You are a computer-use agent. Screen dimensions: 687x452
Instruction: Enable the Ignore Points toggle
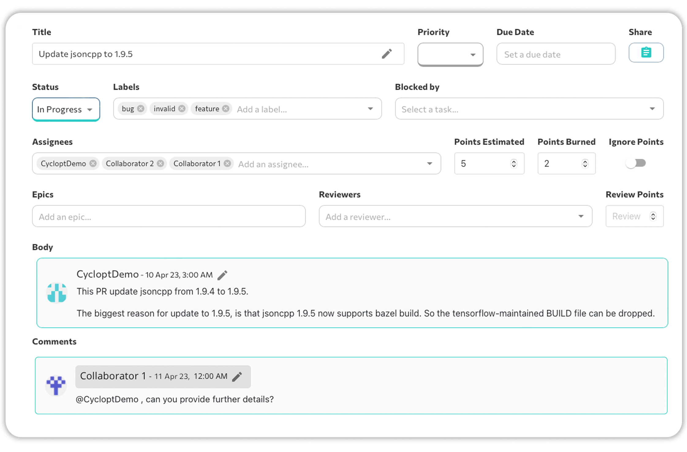coord(636,163)
